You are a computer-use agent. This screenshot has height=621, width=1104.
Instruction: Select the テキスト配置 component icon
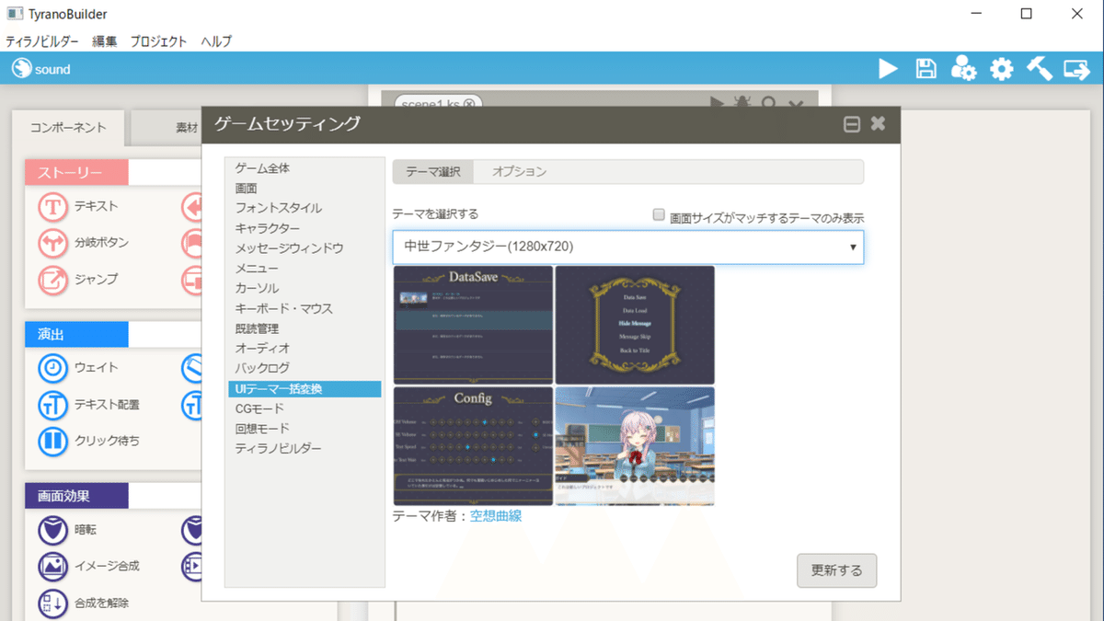coord(52,404)
